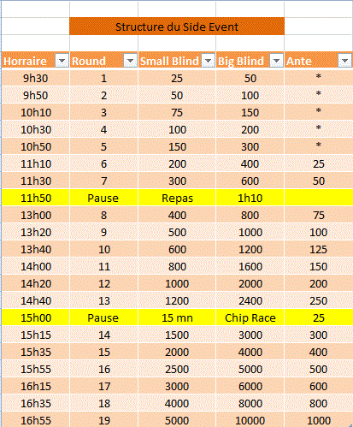Select the 15 mn pause cell

[x=177, y=317]
